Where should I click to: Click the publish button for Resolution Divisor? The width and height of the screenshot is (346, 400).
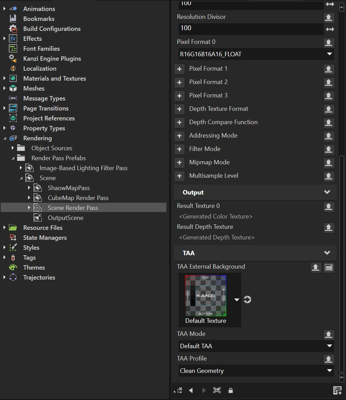(x=329, y=17)
